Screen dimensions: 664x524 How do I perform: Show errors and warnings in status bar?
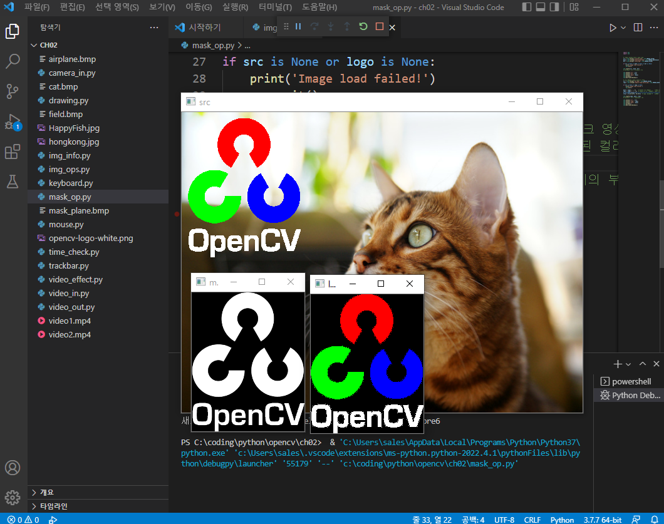tap(23, 520)
